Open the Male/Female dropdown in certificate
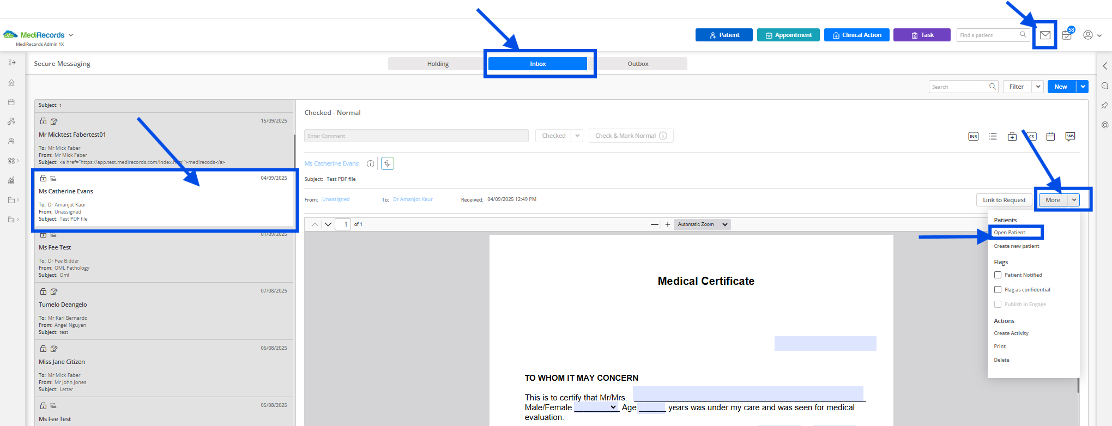 tap(596, 407)
